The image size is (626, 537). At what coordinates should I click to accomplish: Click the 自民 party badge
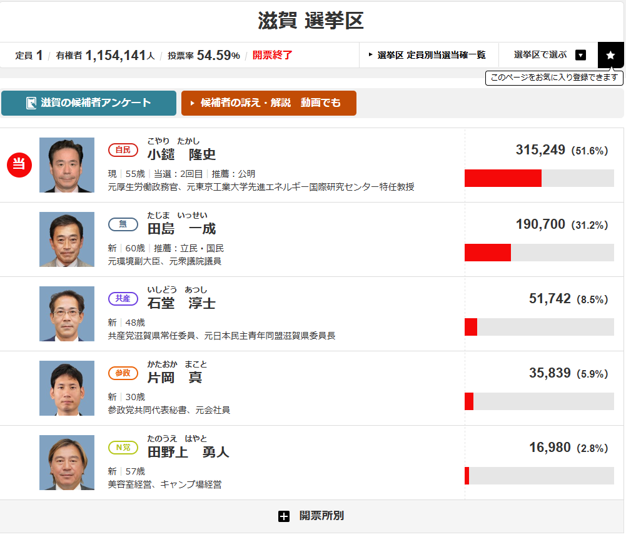pos(123,150)
